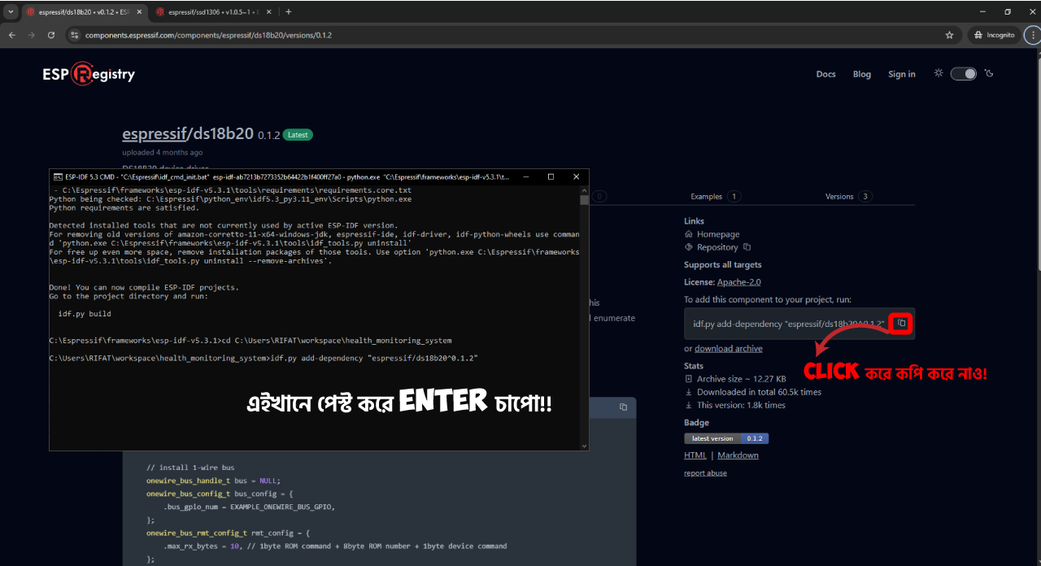
Task: Click the idf.py add-dependency command in the CMD window
Action: (x=374, y=358)
